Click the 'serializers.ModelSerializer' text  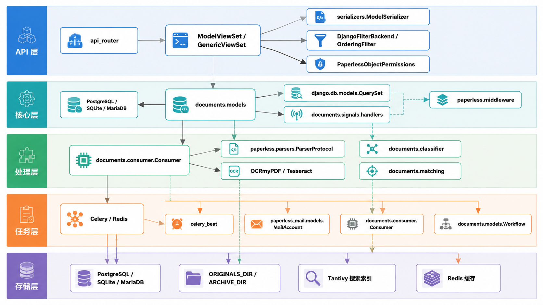point(373,17)
